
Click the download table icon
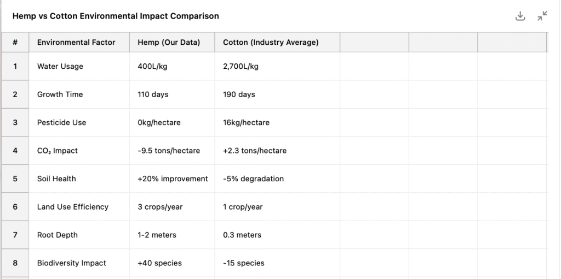point(520,16)
